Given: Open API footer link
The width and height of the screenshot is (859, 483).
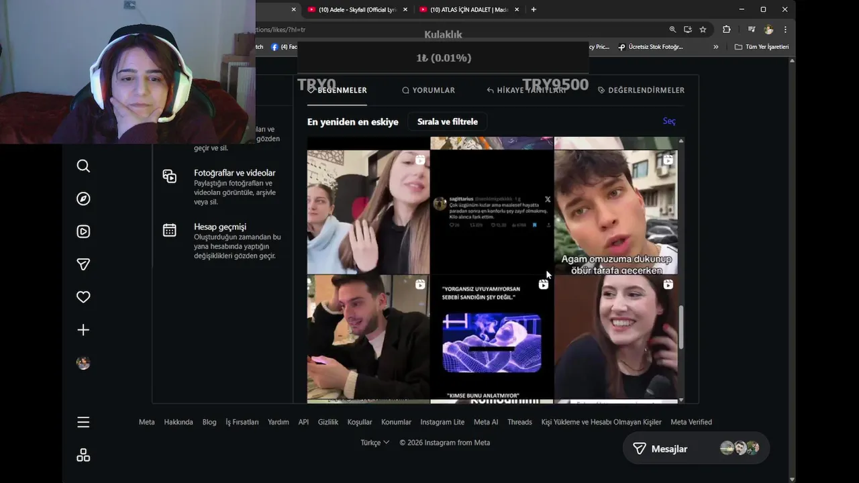Looking at the screenshot, I should tap(303, 422).
